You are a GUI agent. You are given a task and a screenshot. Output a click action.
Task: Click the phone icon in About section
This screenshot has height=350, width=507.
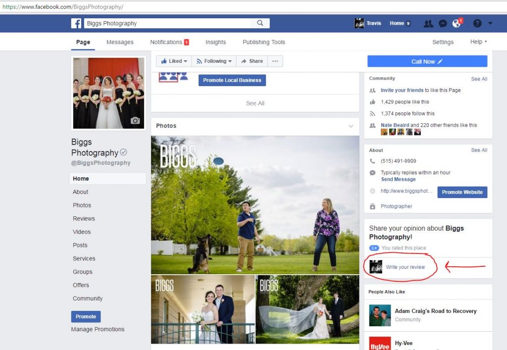(372, 161)
